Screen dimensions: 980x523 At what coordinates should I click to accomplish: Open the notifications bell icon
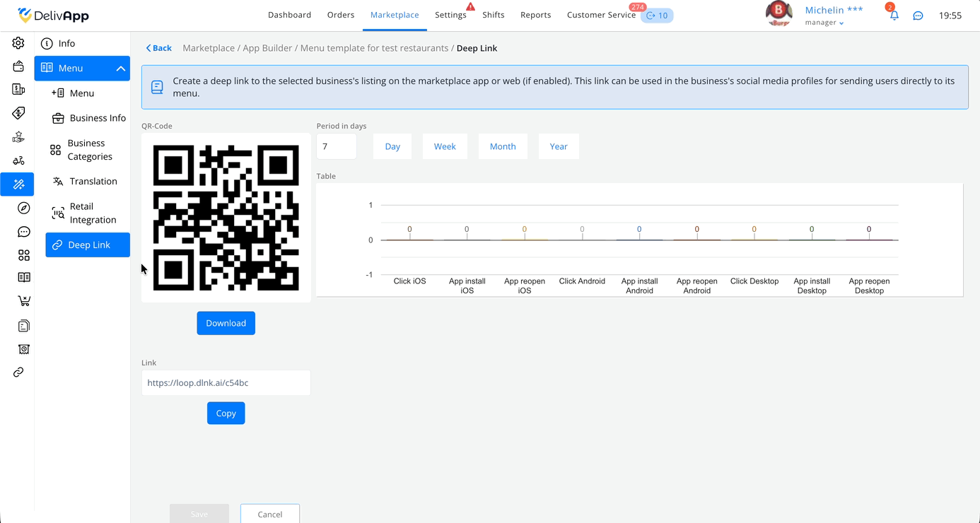[894, 16]
